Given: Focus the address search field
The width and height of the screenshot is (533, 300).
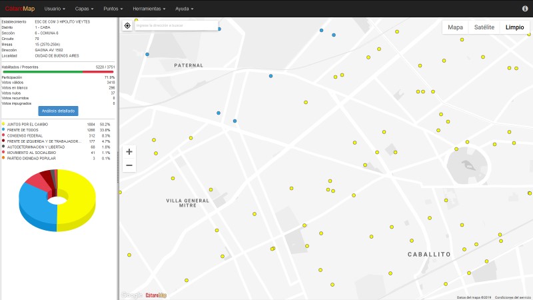Looking at the screenshot, I should pyautogui.click(x=176, y=25).
